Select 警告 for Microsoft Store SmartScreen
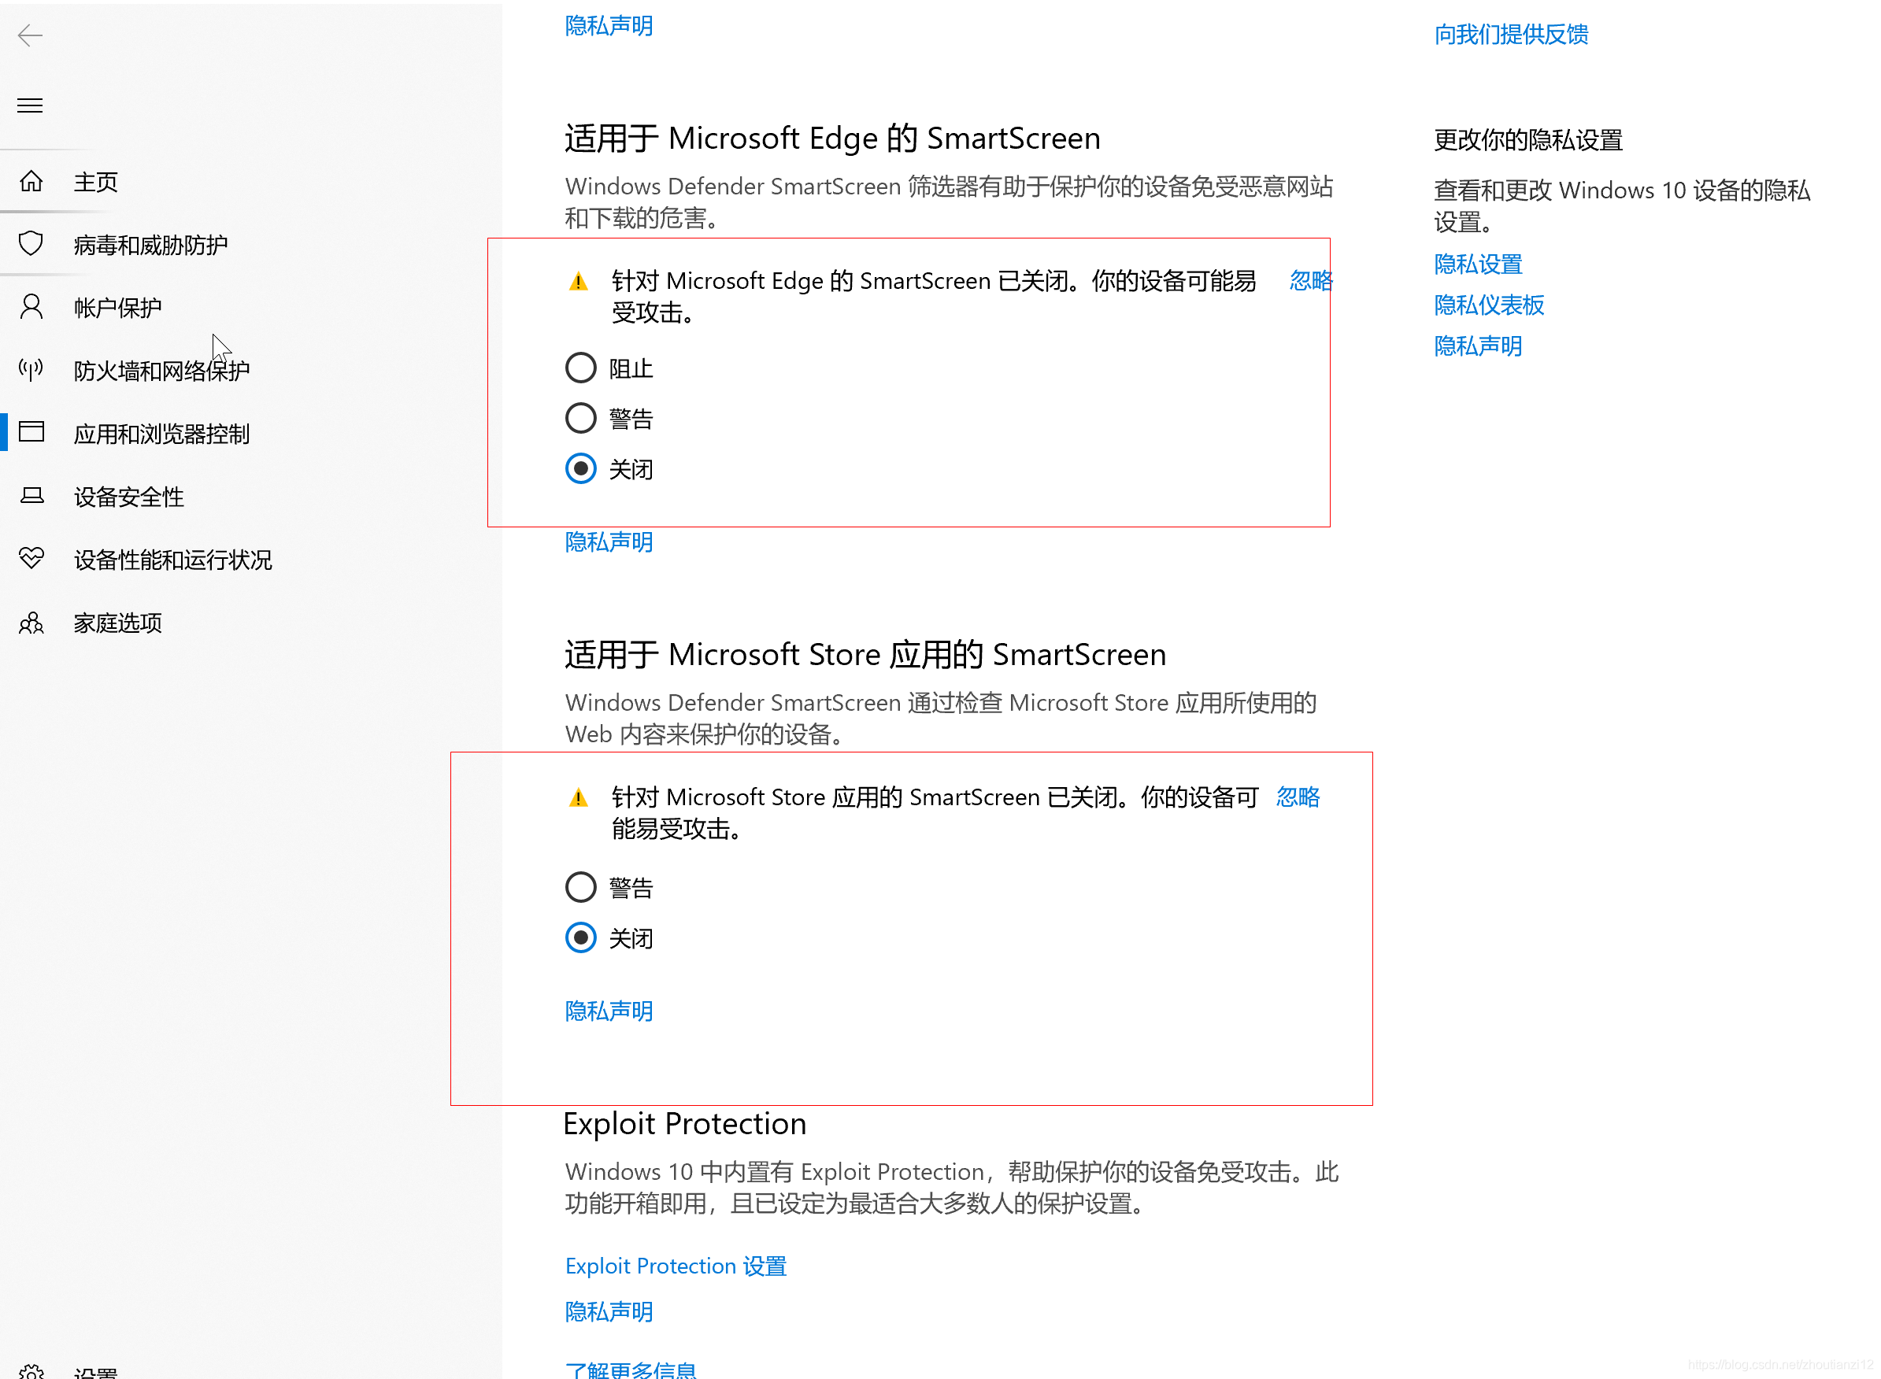This screenshot has height=1379, width=1881. pos(580,887)
